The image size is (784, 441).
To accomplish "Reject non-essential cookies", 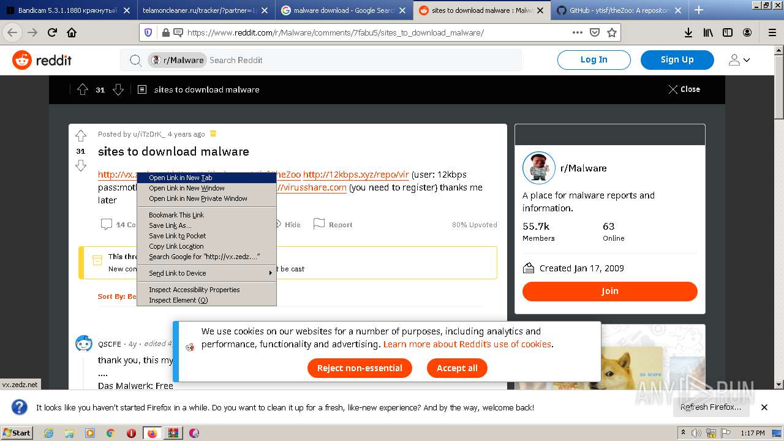I will click(360, 368).
